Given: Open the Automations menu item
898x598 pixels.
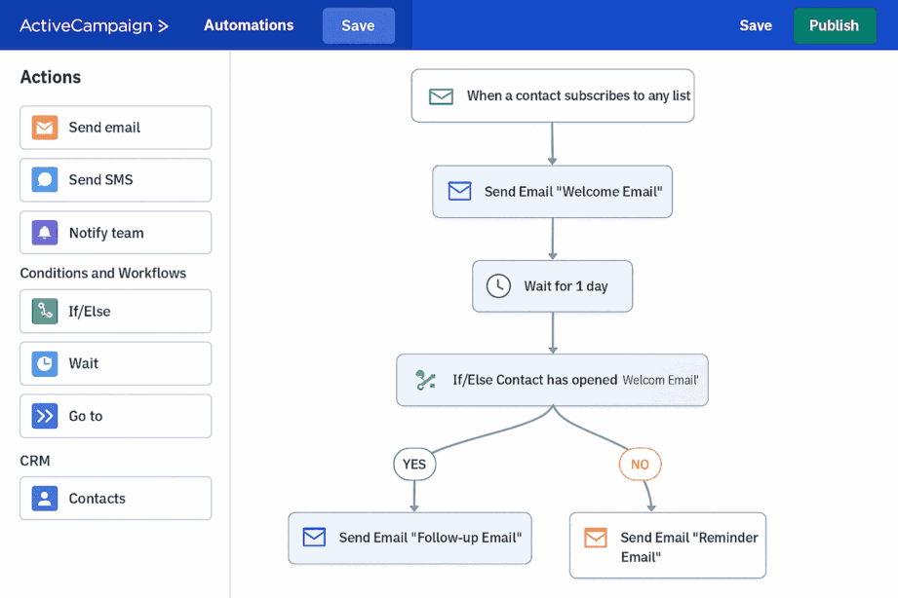Looking at the screenshot, I should (249, 25).
